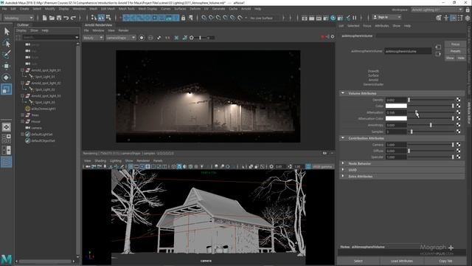Viewport: 472px width, 266px height.
Task: Open the Modeling menu set dropdown
Action: (x=18, y=18)
